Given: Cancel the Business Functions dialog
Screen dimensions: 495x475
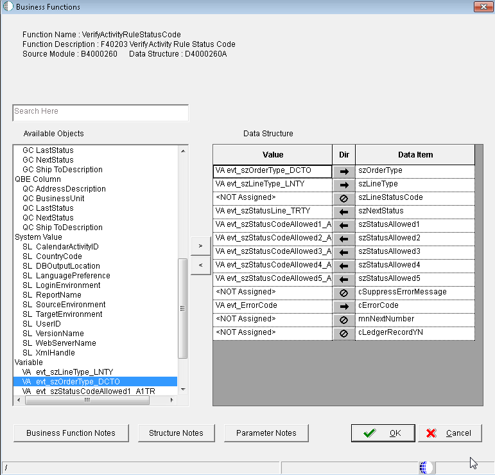Looking at the screenshot, I should click(x=450, y=433).
